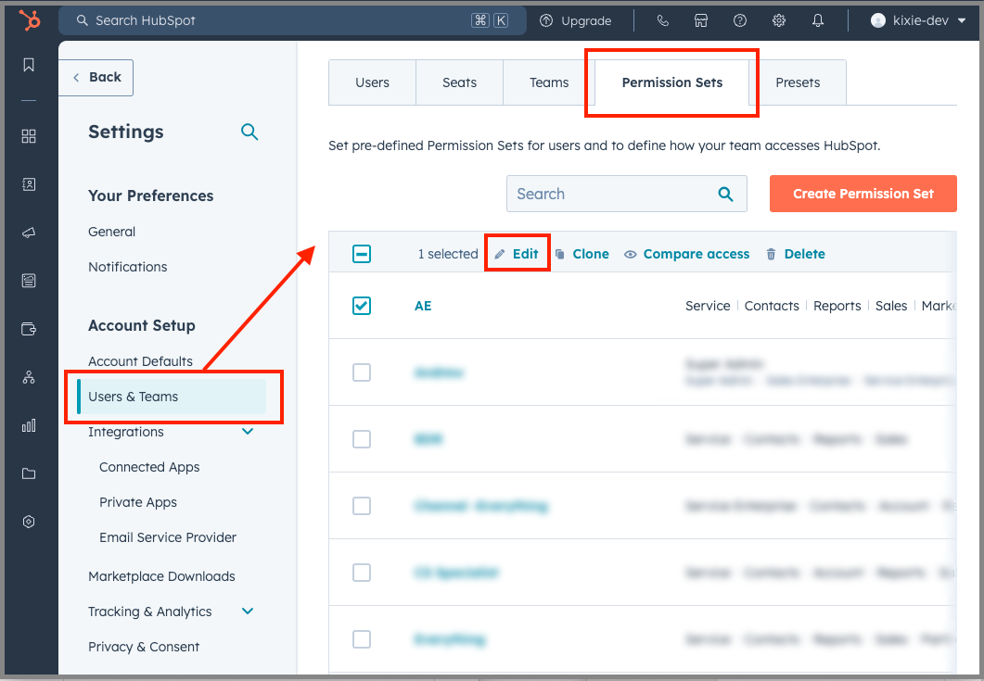Open Automation workflow icon in left rail
Screen dimensions: 984x681
pyautogui.click(x=29, y=377)
